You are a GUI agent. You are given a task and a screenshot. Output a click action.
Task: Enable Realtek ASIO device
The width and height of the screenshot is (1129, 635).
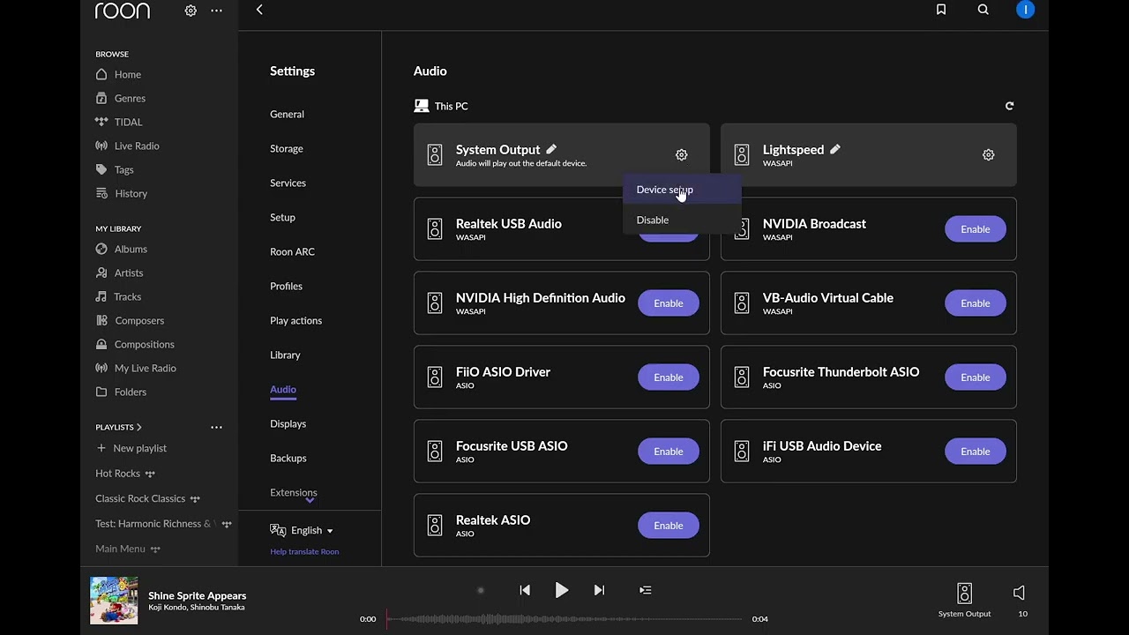click(x=669, y=526)
